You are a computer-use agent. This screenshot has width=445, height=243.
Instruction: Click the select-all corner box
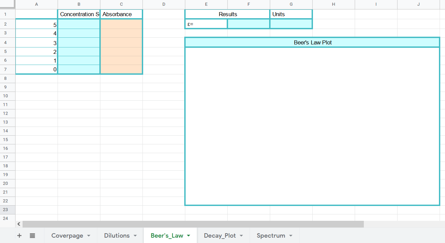click(7, 4)
